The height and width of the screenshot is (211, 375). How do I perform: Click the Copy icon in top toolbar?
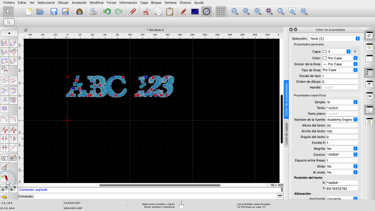[158, 11]
